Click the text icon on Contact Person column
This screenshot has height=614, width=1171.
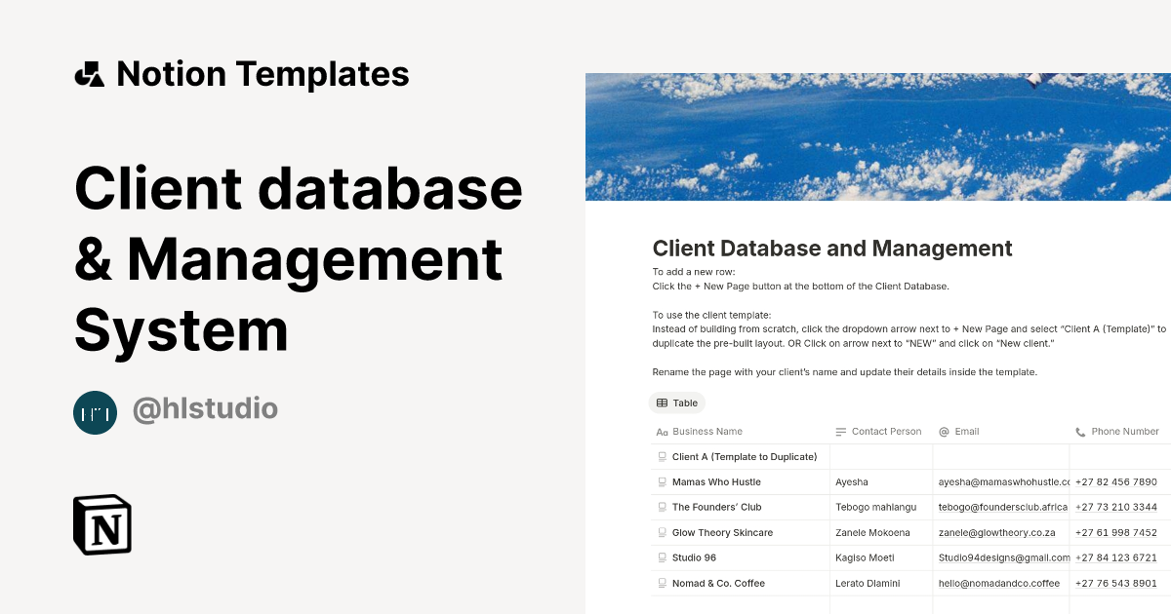(841, 432)
